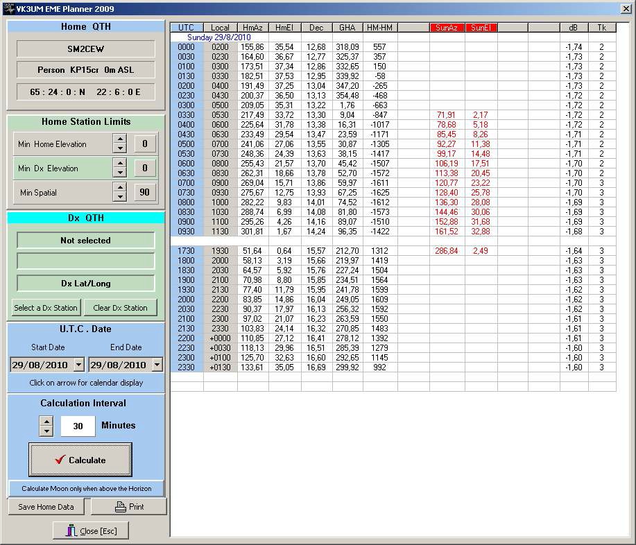636x545 pixels.
Task: Open the End Date calendar dropdown
Action: pos(157,365)
